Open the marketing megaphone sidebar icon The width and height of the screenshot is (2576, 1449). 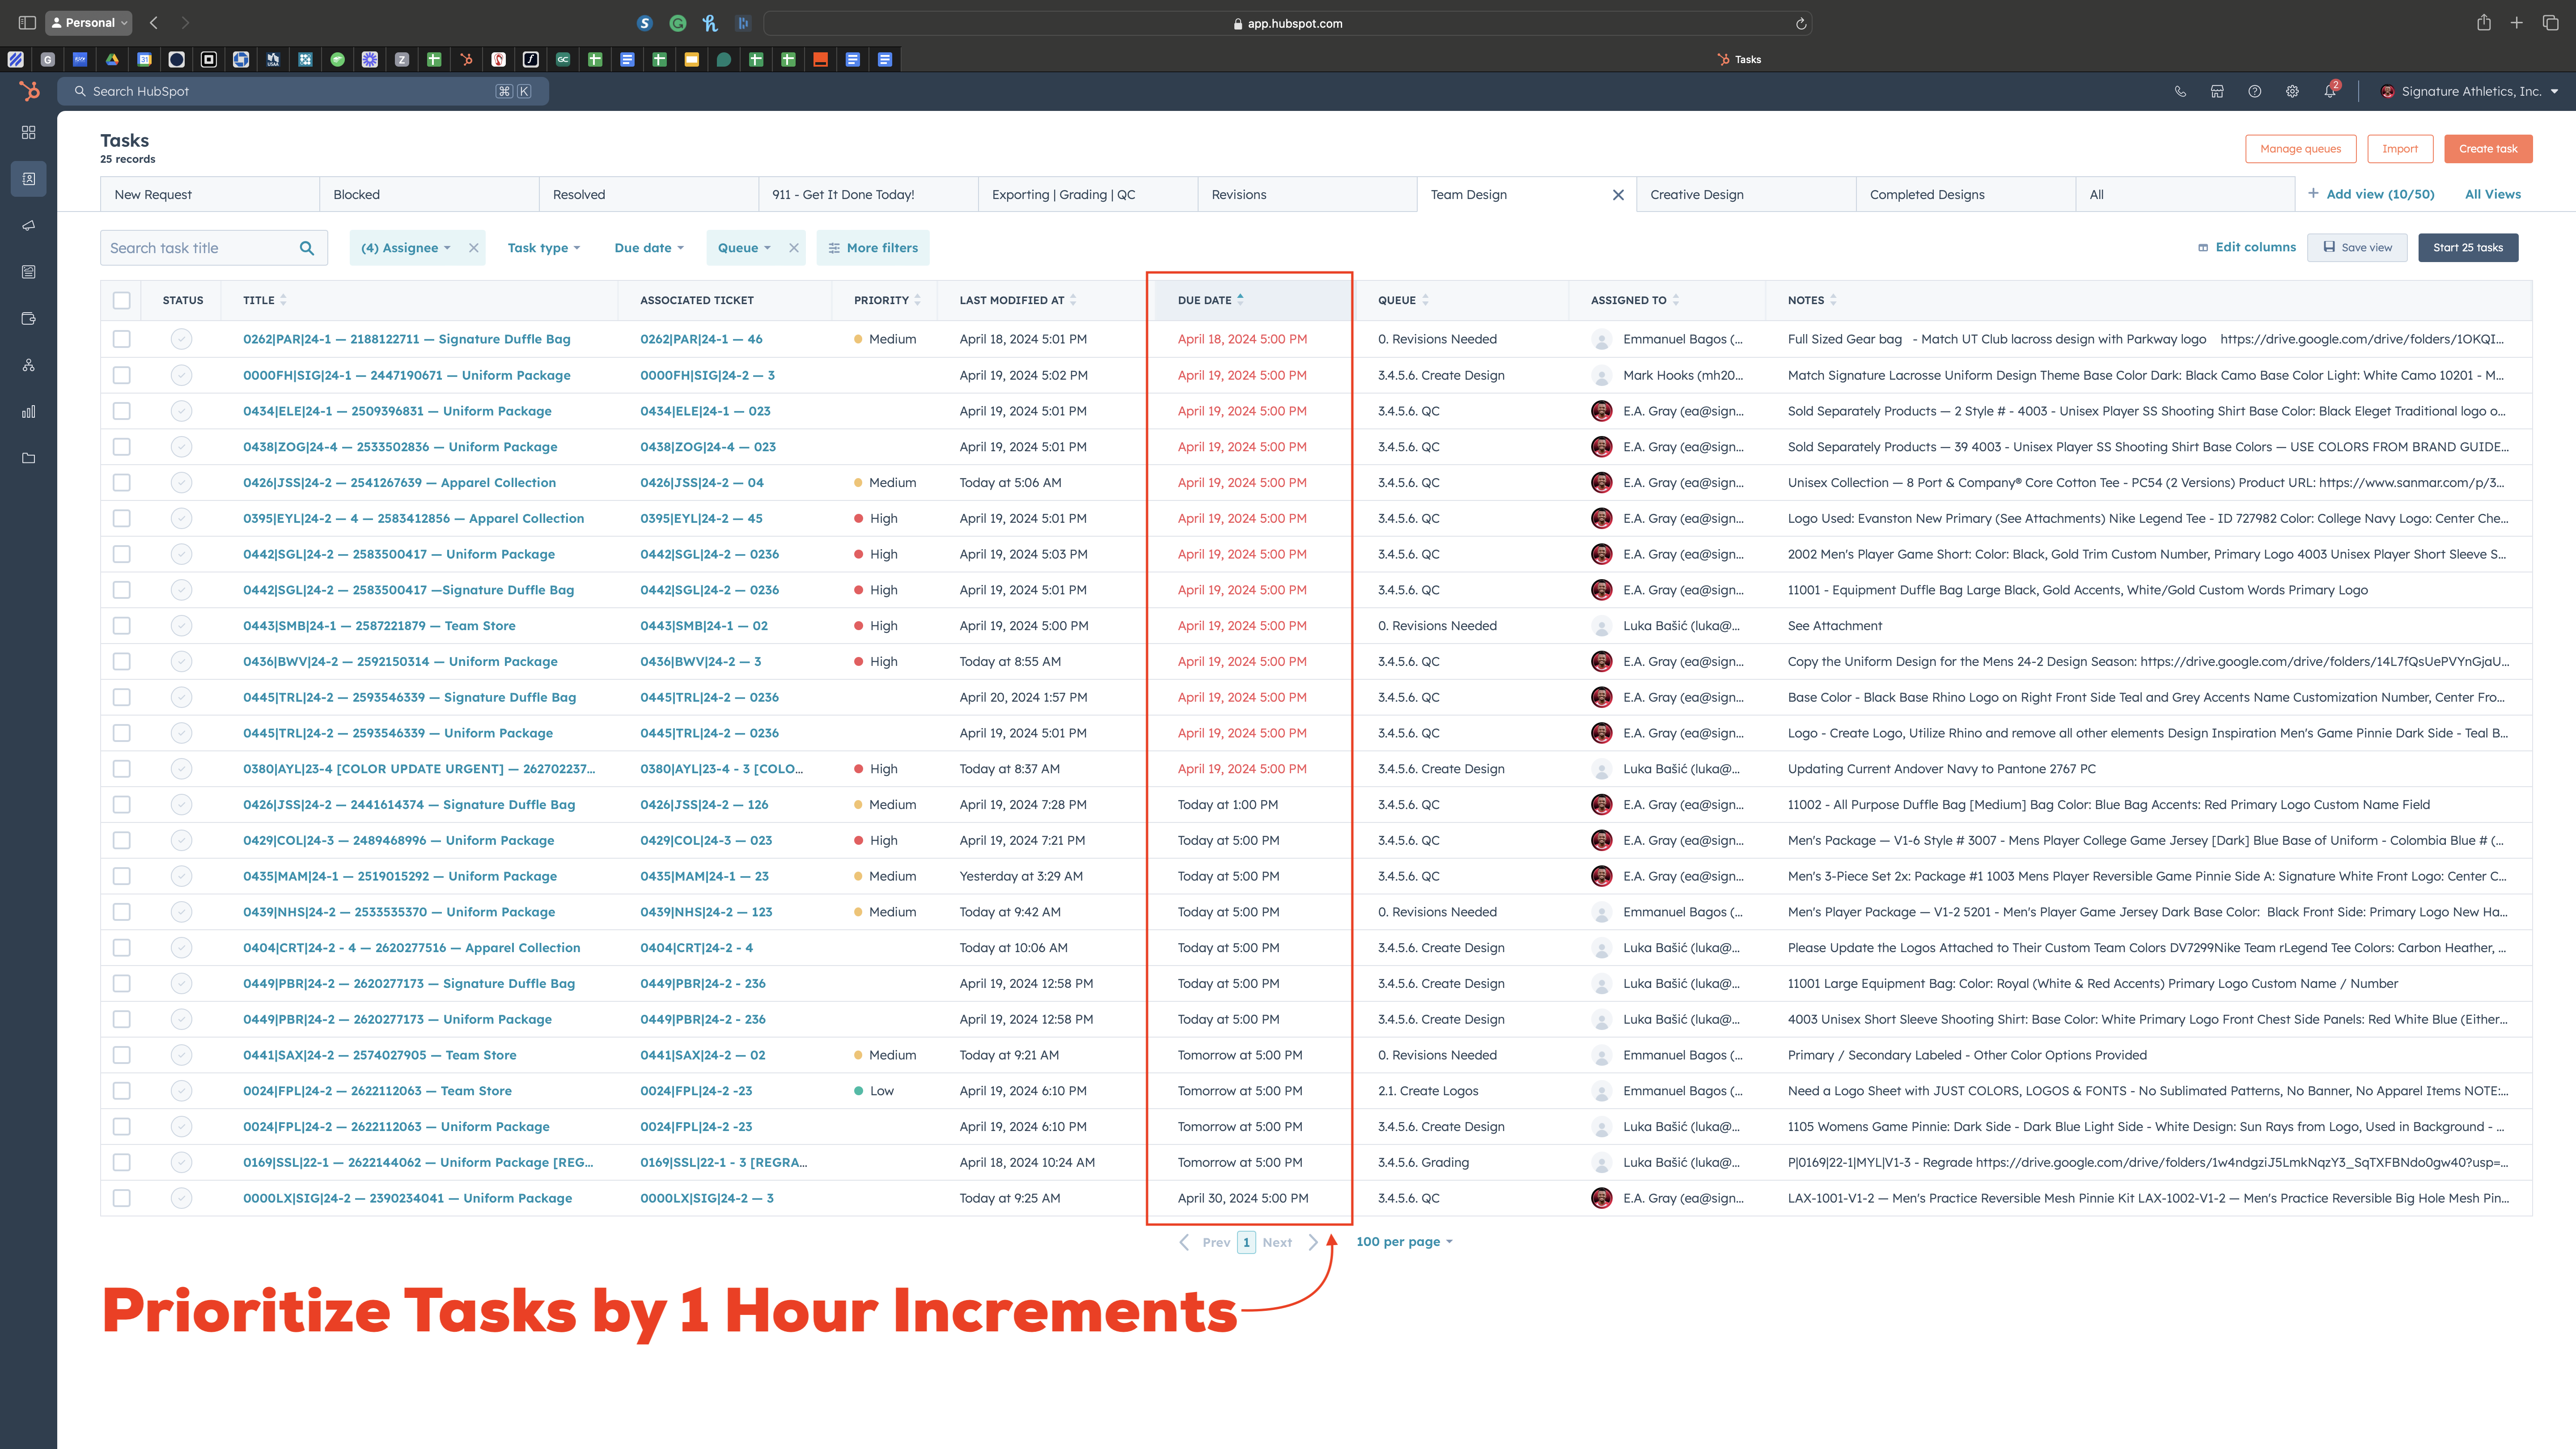click(28, 225)
